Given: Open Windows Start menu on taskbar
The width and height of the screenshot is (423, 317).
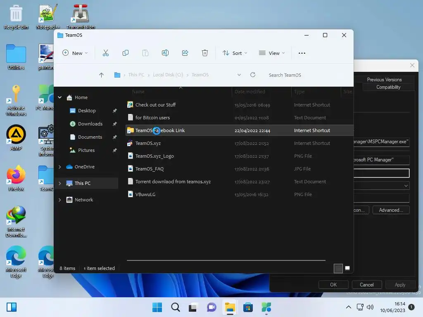Looking at the screenshot, I should [x=157, y=307].
